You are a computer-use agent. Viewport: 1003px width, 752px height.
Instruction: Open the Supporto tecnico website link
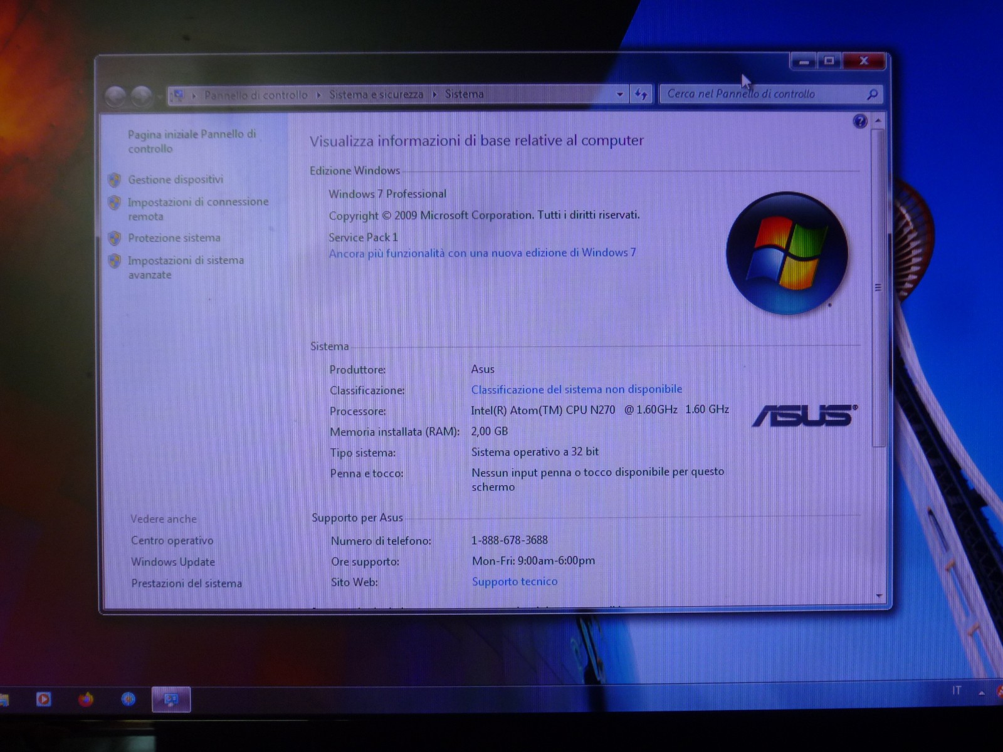coord(515,582)
